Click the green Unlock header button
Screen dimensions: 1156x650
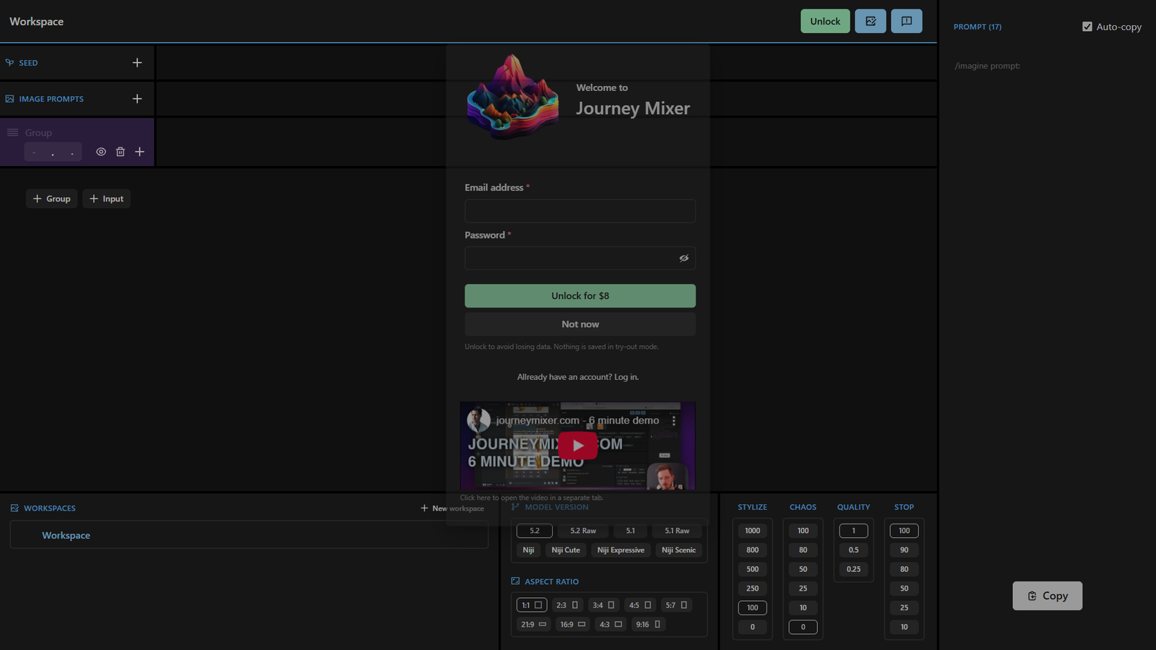pos(825,21)
